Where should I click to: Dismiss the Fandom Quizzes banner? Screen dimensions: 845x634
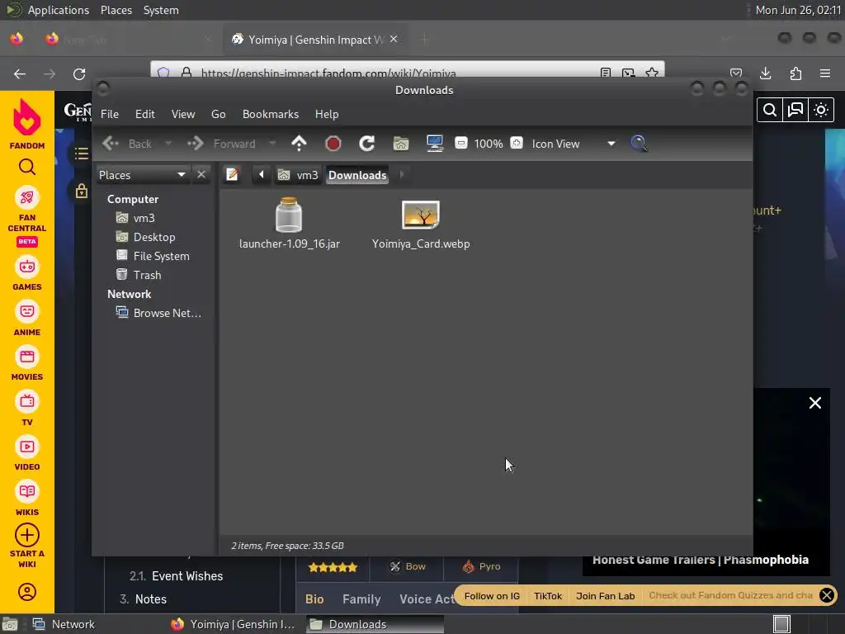click(827, 595)
